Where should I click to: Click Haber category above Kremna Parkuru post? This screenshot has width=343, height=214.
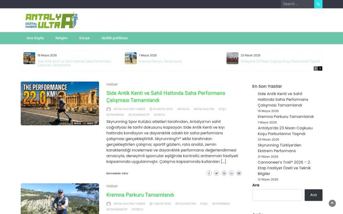[112, 186]
